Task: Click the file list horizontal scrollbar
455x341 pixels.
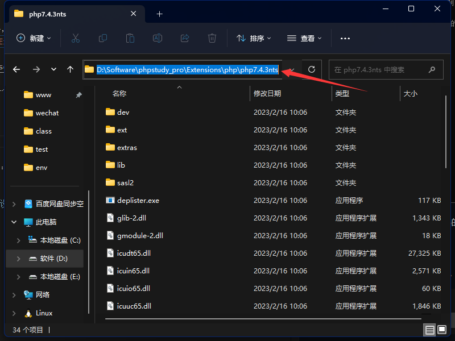Action: point(263,319)
